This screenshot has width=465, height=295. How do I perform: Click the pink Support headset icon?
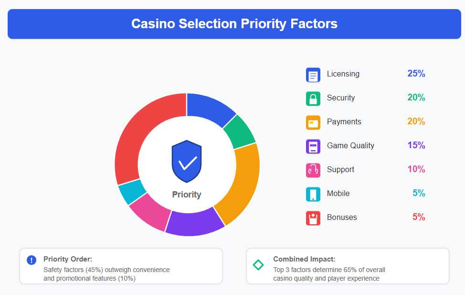tap(313, 170)
